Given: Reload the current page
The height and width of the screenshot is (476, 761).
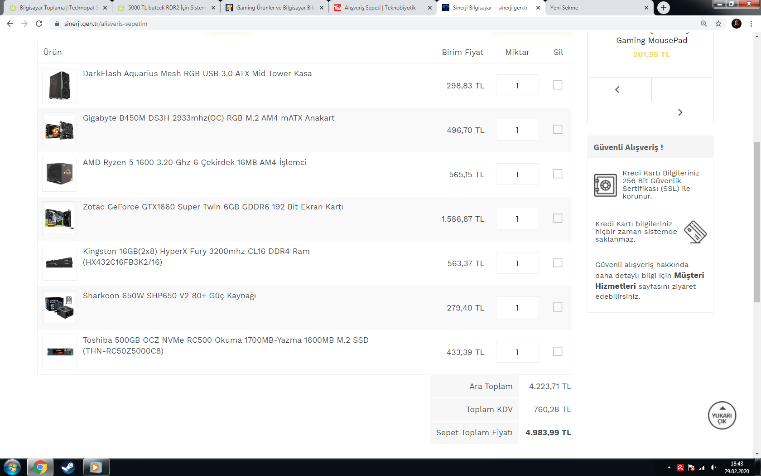Looking at the screenshot, I should [39, 24].
